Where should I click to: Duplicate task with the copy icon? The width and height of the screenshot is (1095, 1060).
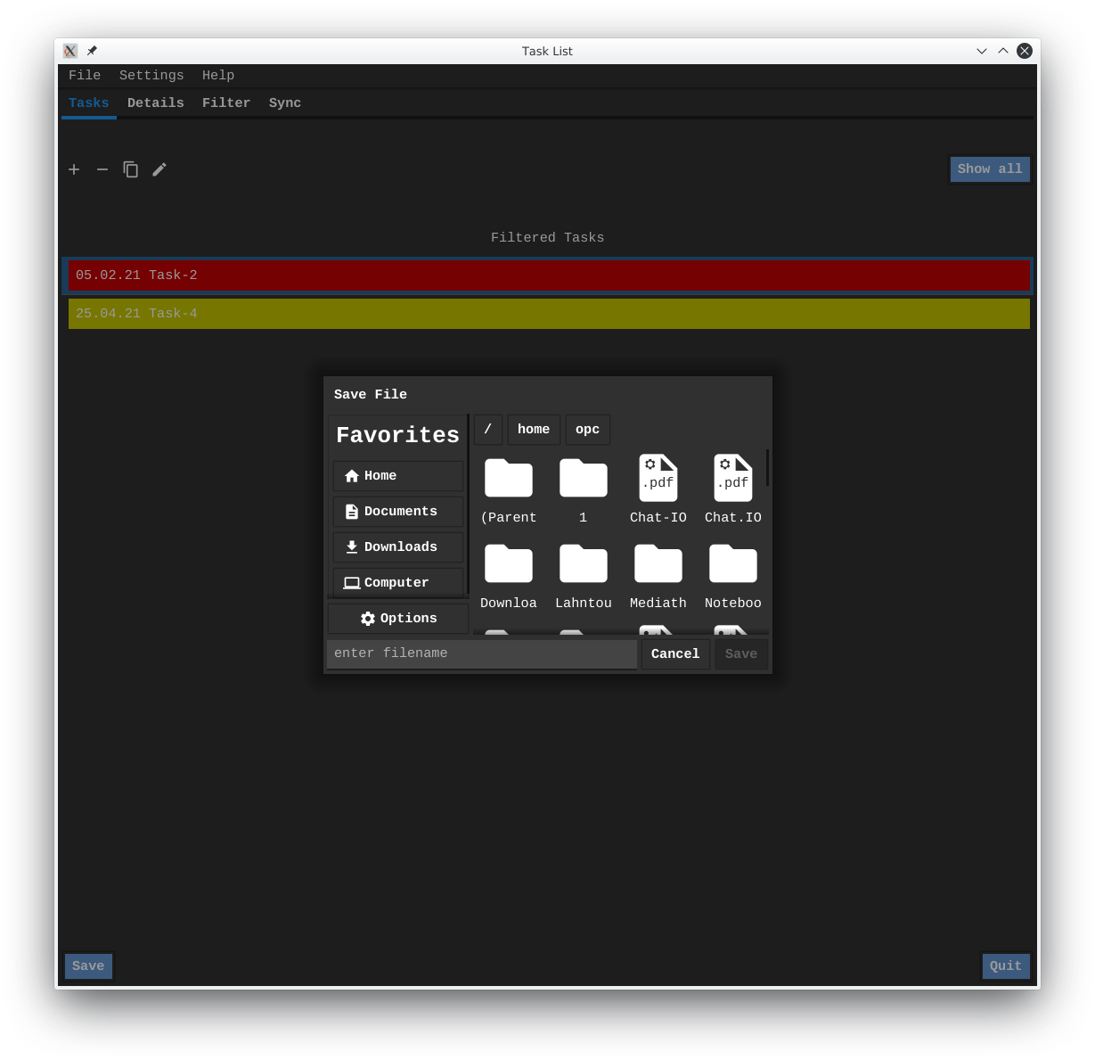(131, 169)
